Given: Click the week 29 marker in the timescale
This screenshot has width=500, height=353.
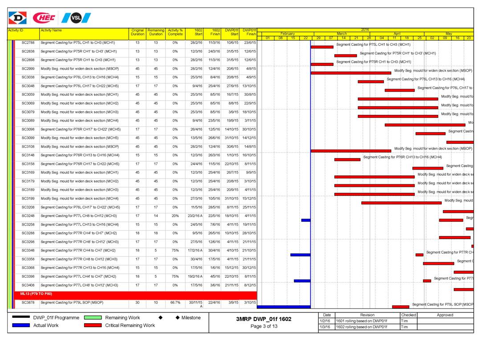Looking at the screenshot, I should point(318,38).
